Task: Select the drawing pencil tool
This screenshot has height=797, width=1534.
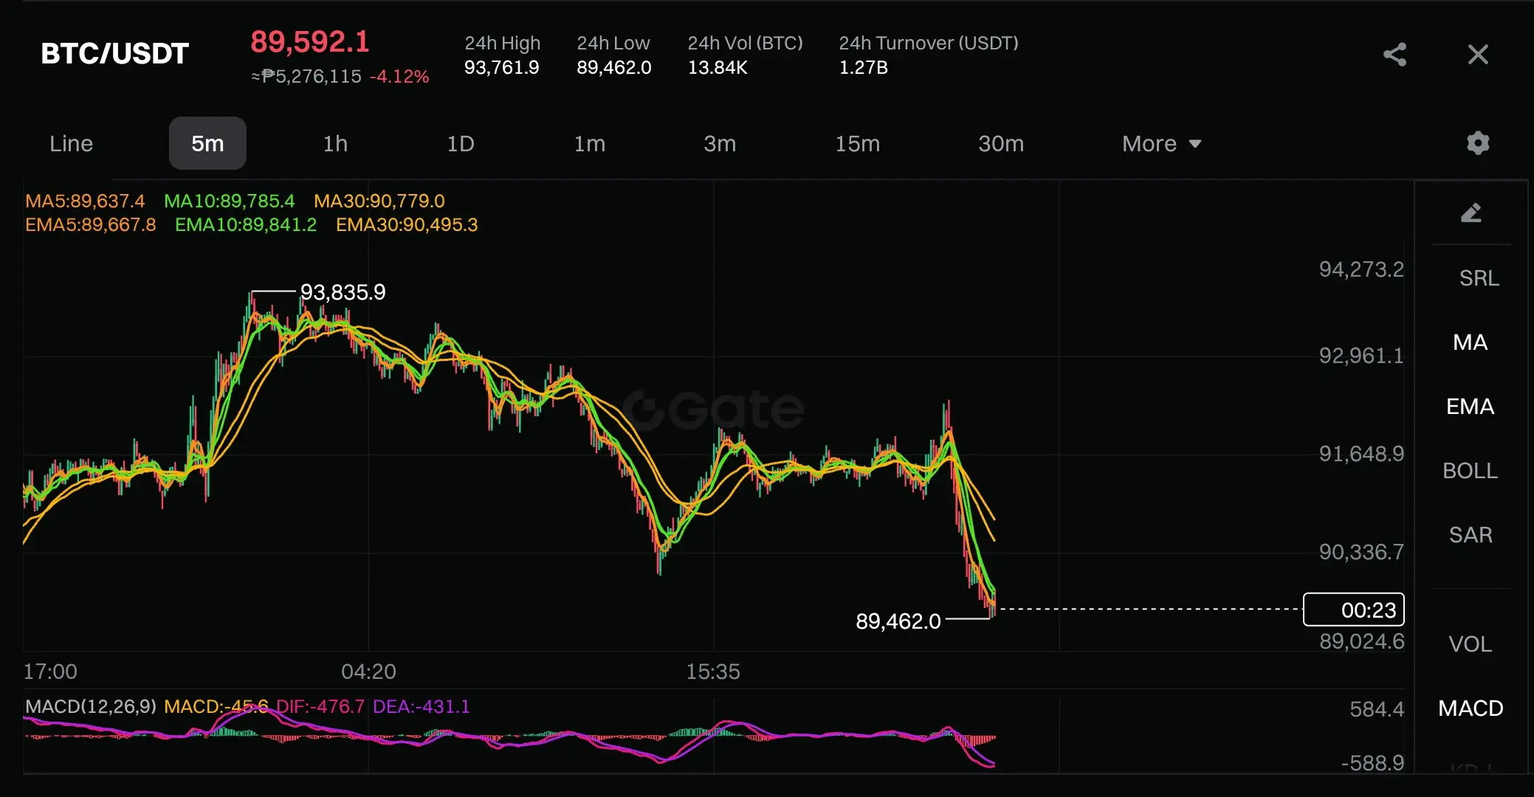Action: coord(1471,213)
